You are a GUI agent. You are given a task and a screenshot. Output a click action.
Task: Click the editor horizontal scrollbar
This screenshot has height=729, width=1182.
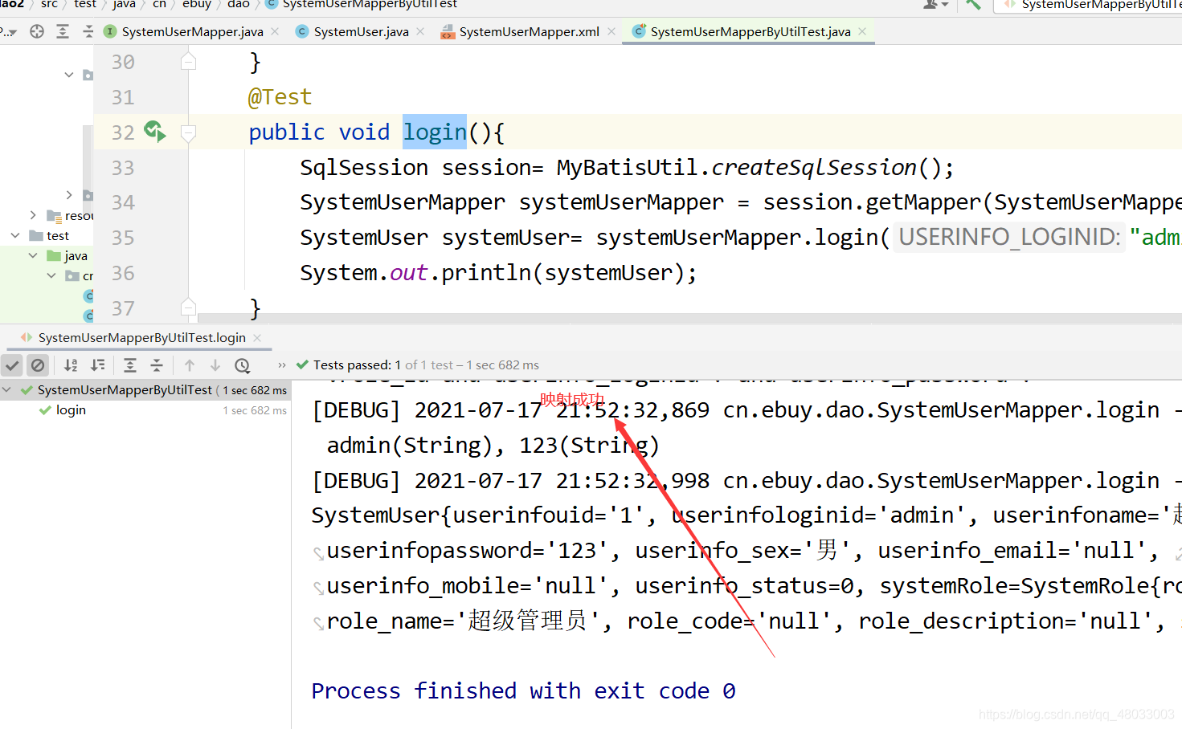[x=689, y=318]
